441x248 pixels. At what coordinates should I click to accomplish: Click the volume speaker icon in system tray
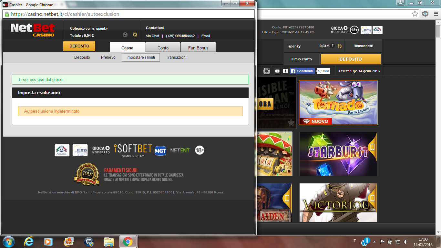click(x=406, y=242)
